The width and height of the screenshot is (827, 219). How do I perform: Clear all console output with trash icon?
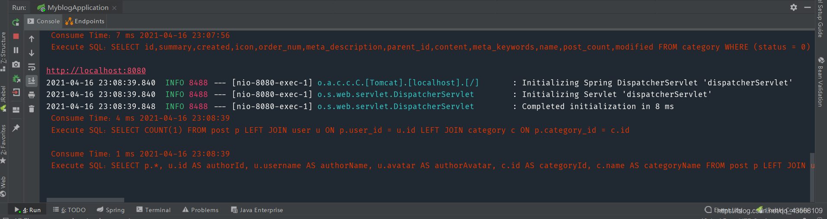click(x=32, y=109)
